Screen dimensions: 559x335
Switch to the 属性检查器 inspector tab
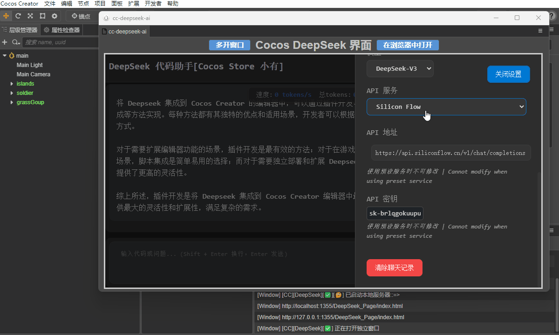(x=62, y=30)
